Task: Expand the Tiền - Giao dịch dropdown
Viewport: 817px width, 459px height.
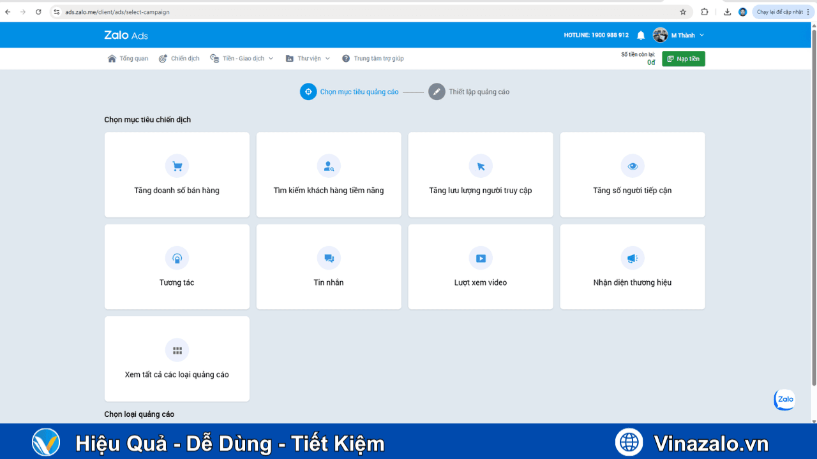Action: [x=241, y=58]
